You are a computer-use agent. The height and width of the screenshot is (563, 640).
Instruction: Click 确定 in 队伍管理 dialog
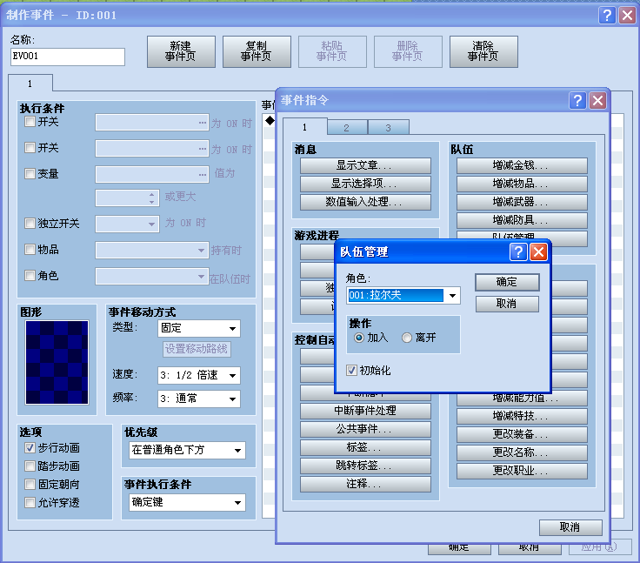pos(507,282)
